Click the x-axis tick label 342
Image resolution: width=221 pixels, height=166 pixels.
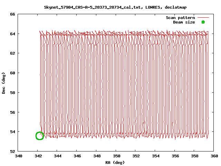(38, 156)
